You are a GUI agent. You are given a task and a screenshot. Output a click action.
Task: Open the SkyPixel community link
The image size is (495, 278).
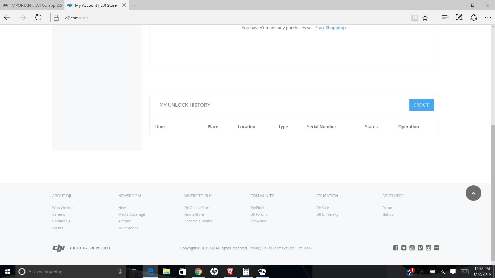257,208
